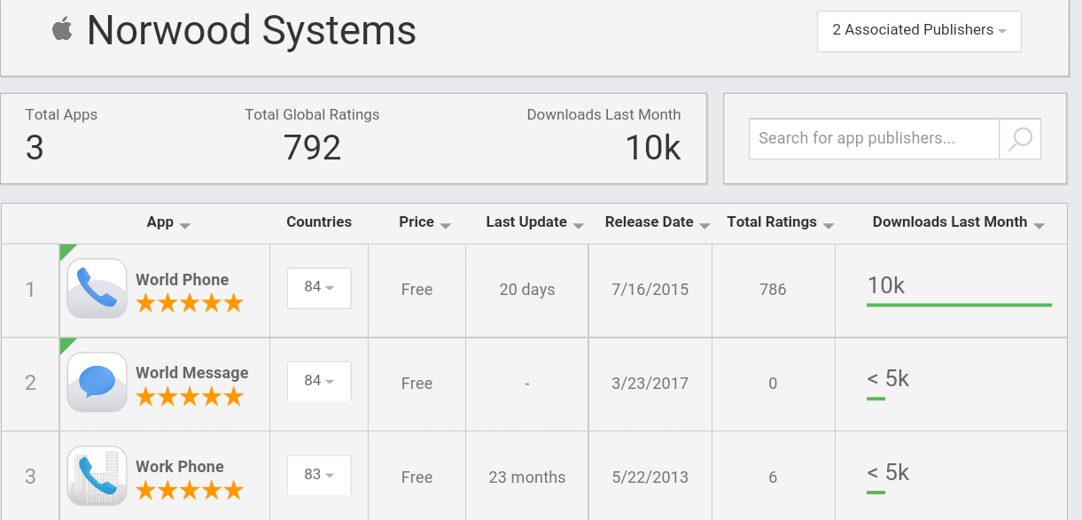Click the World Phone app icon
This screenshot has height=520, width=1082.
97,289
